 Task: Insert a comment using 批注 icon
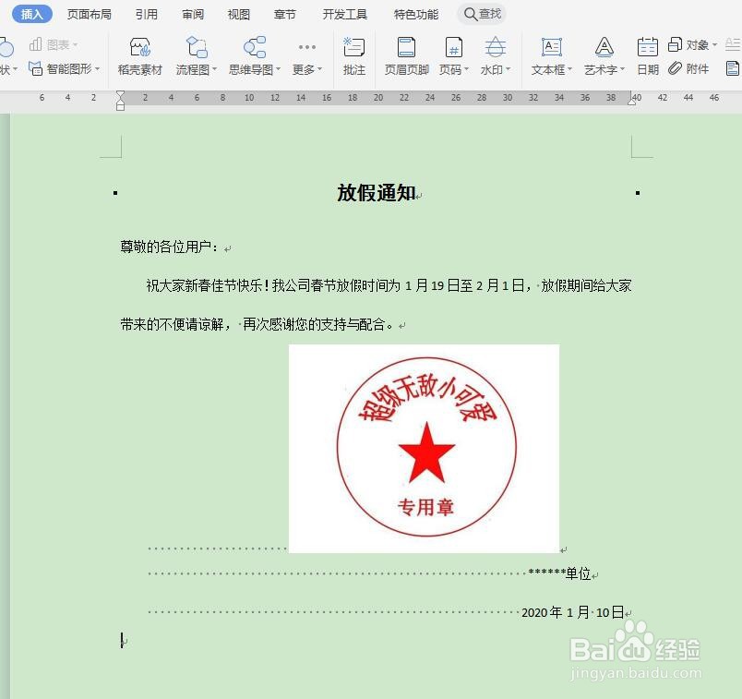353,54
